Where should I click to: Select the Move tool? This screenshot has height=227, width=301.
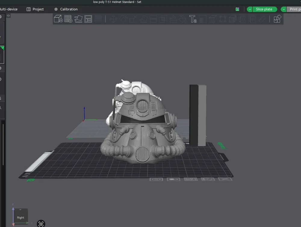[113, 19]
